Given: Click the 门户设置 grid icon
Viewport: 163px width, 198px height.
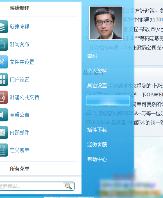Looking at the screenshot, I should coord(4,80).
